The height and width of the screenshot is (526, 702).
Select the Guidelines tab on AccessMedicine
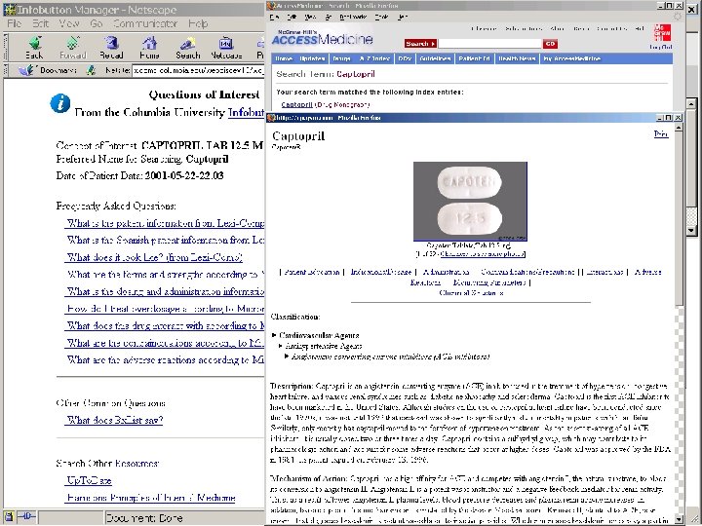point(435,58)
